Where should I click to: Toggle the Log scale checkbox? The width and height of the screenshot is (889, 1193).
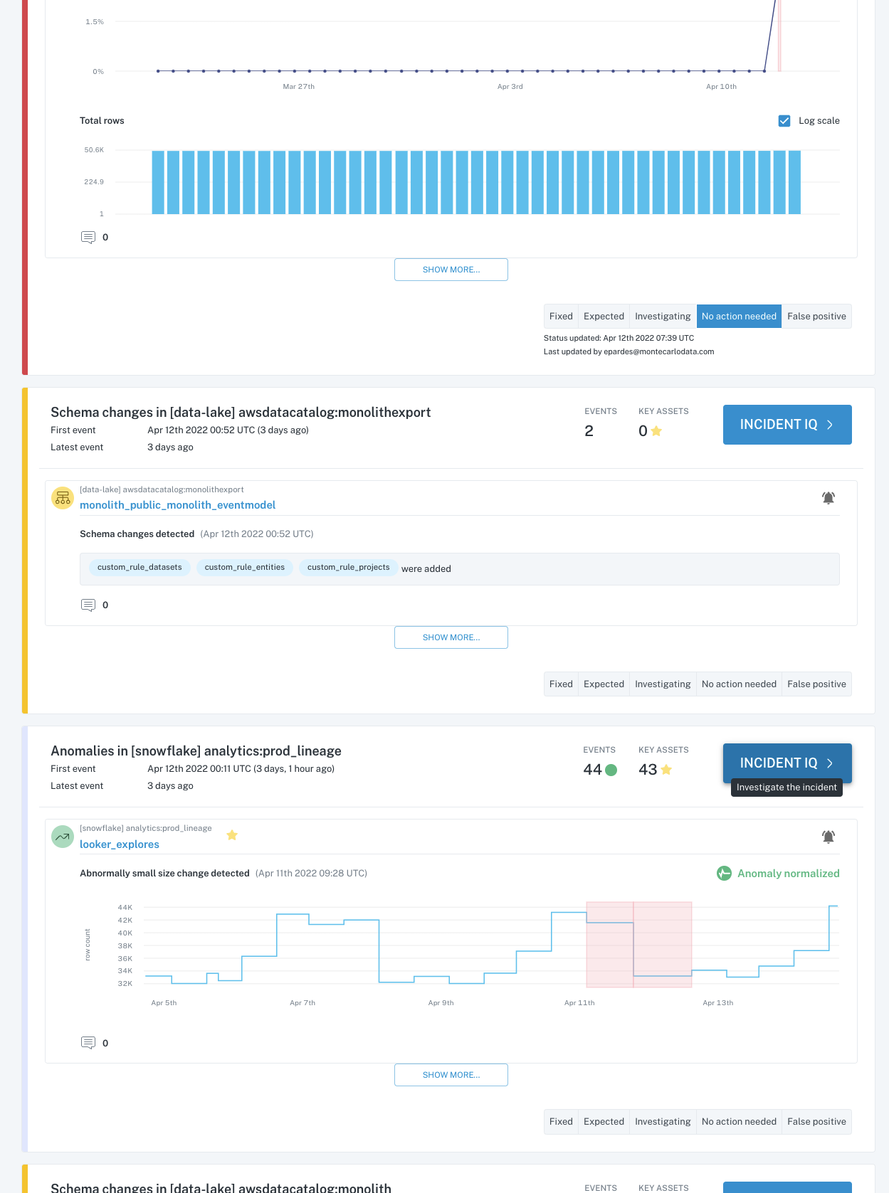784,121
